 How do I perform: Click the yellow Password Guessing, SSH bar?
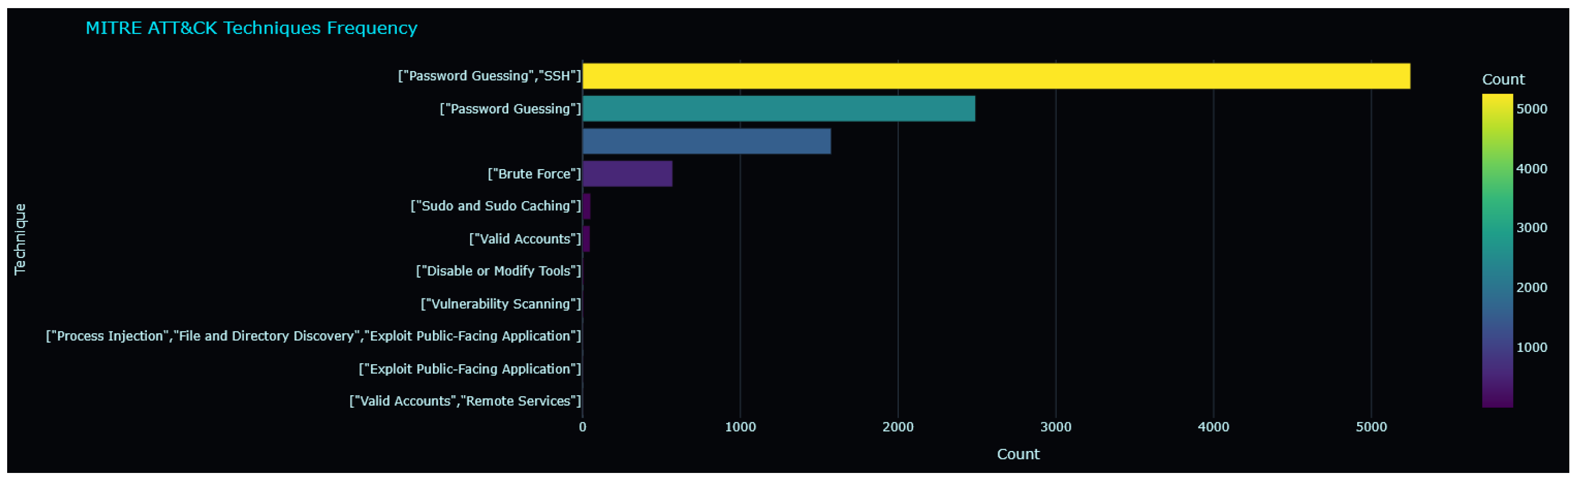(x=996, y=76)
